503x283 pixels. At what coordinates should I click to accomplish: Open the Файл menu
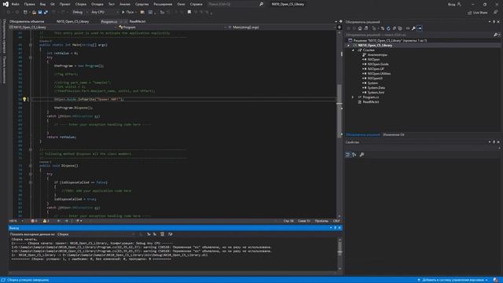[15, 4]
